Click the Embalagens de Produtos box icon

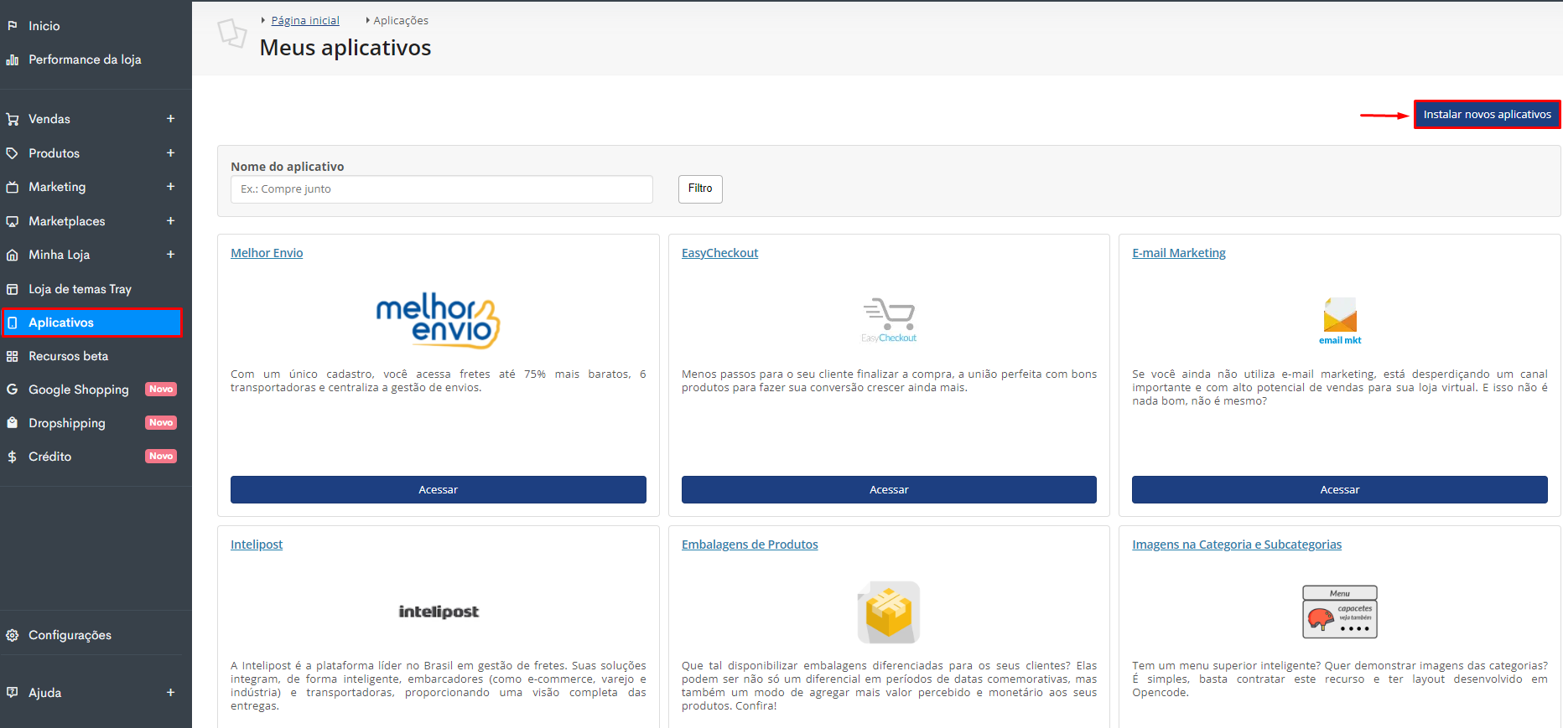pyautogui.click(x=889, y=612)
